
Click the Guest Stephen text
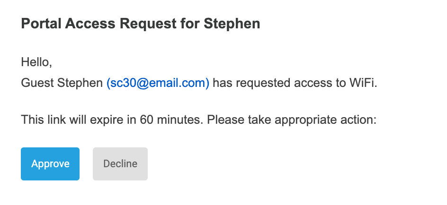(62, 83)
